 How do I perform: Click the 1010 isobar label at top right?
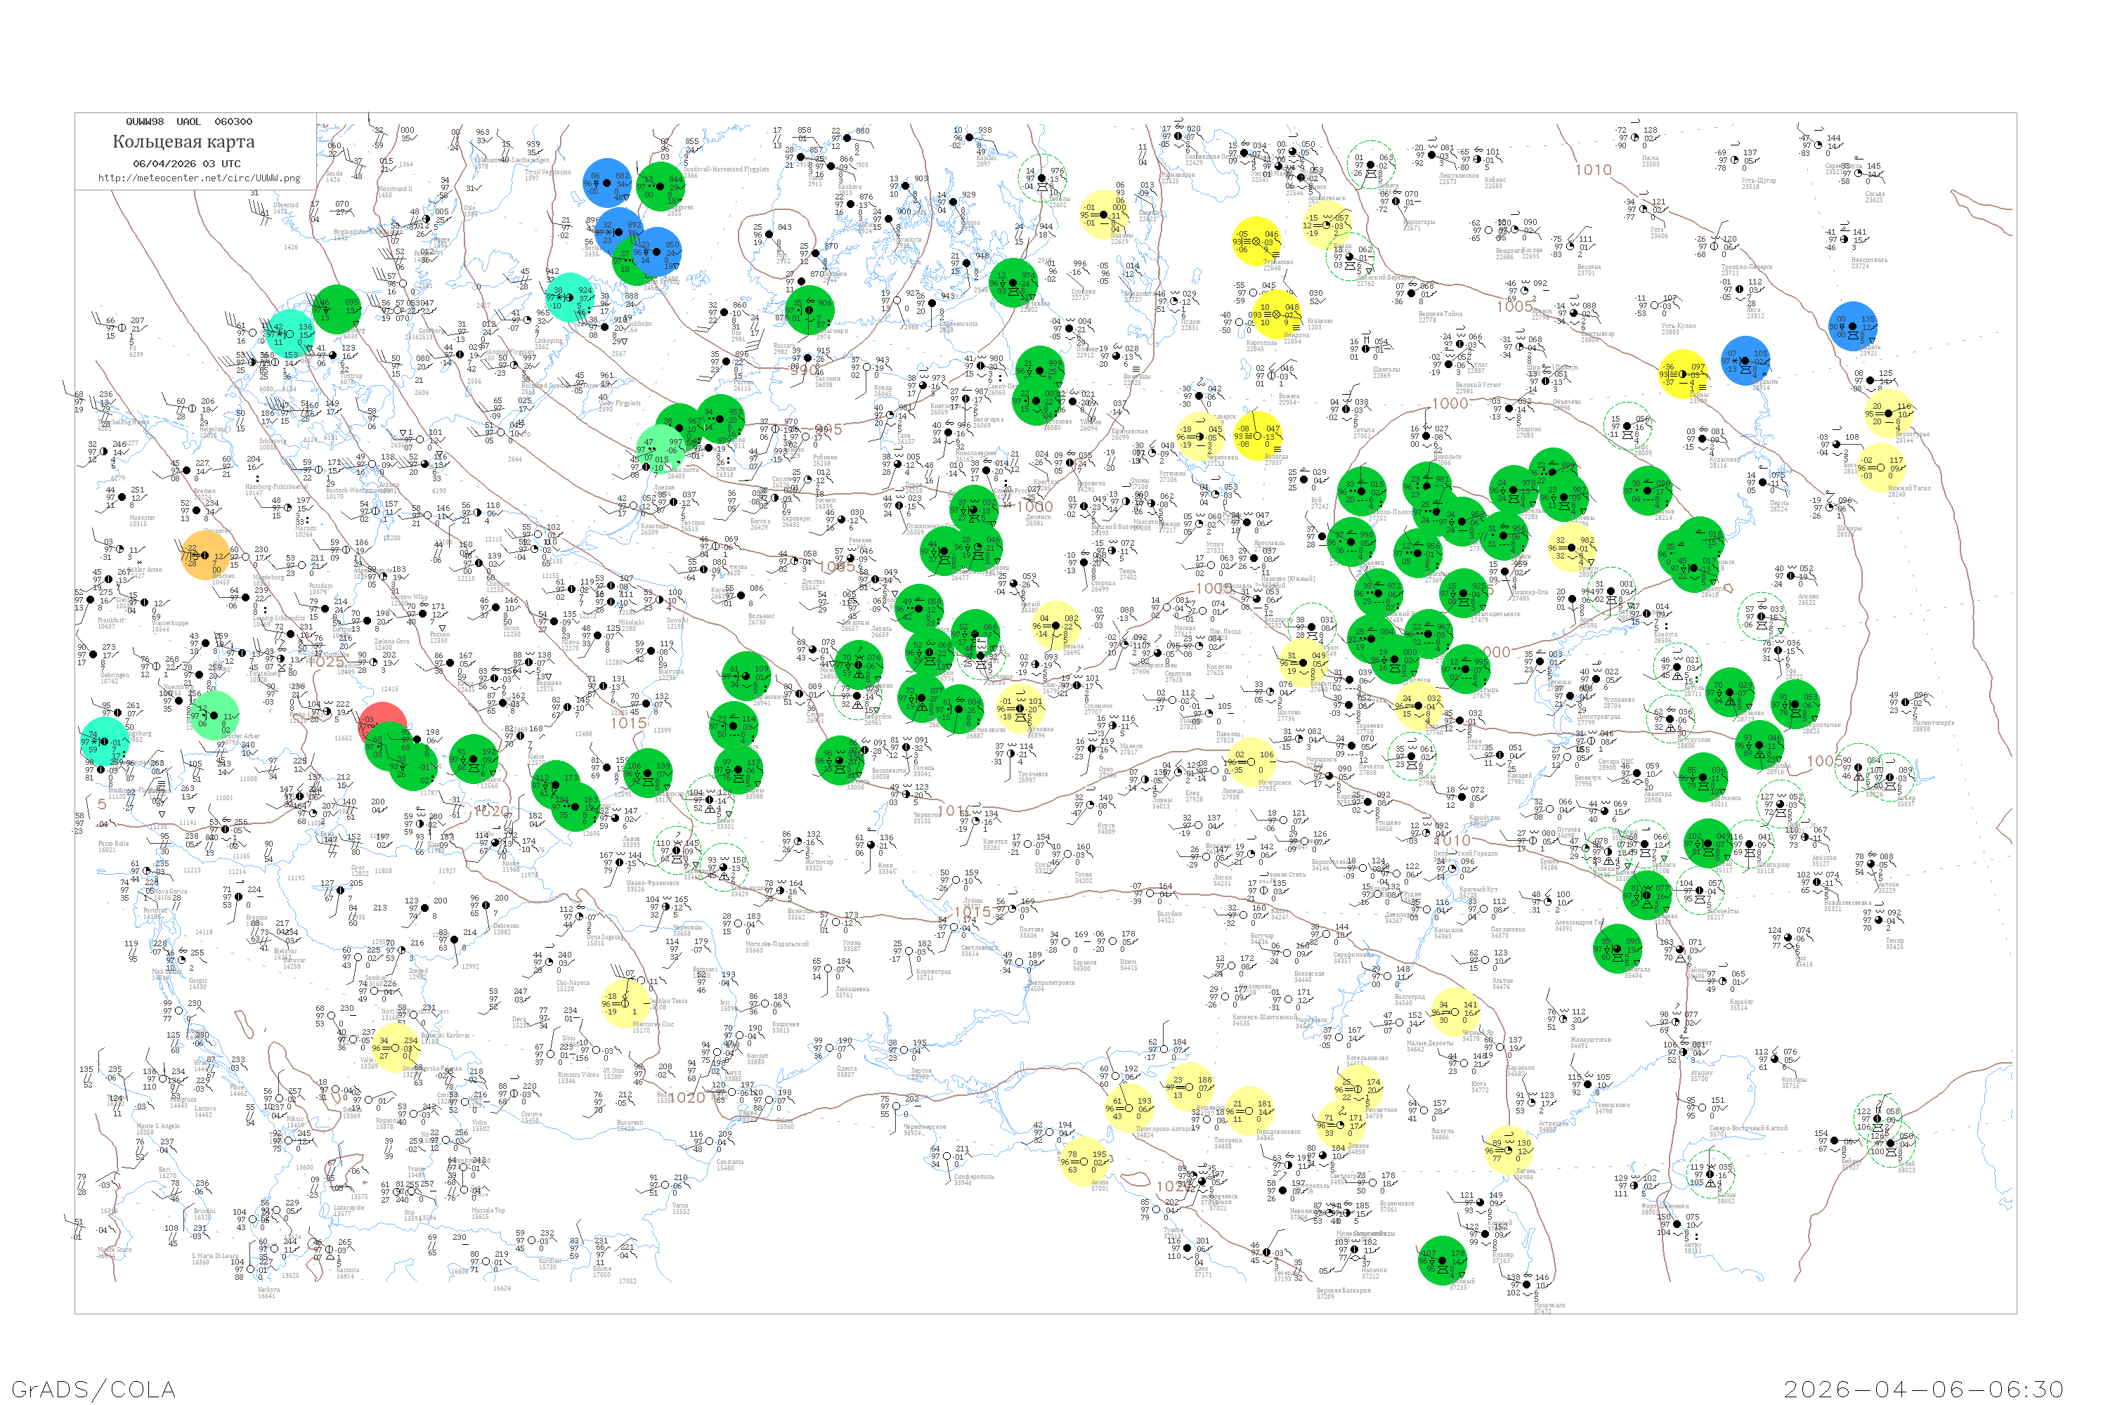1593,169
